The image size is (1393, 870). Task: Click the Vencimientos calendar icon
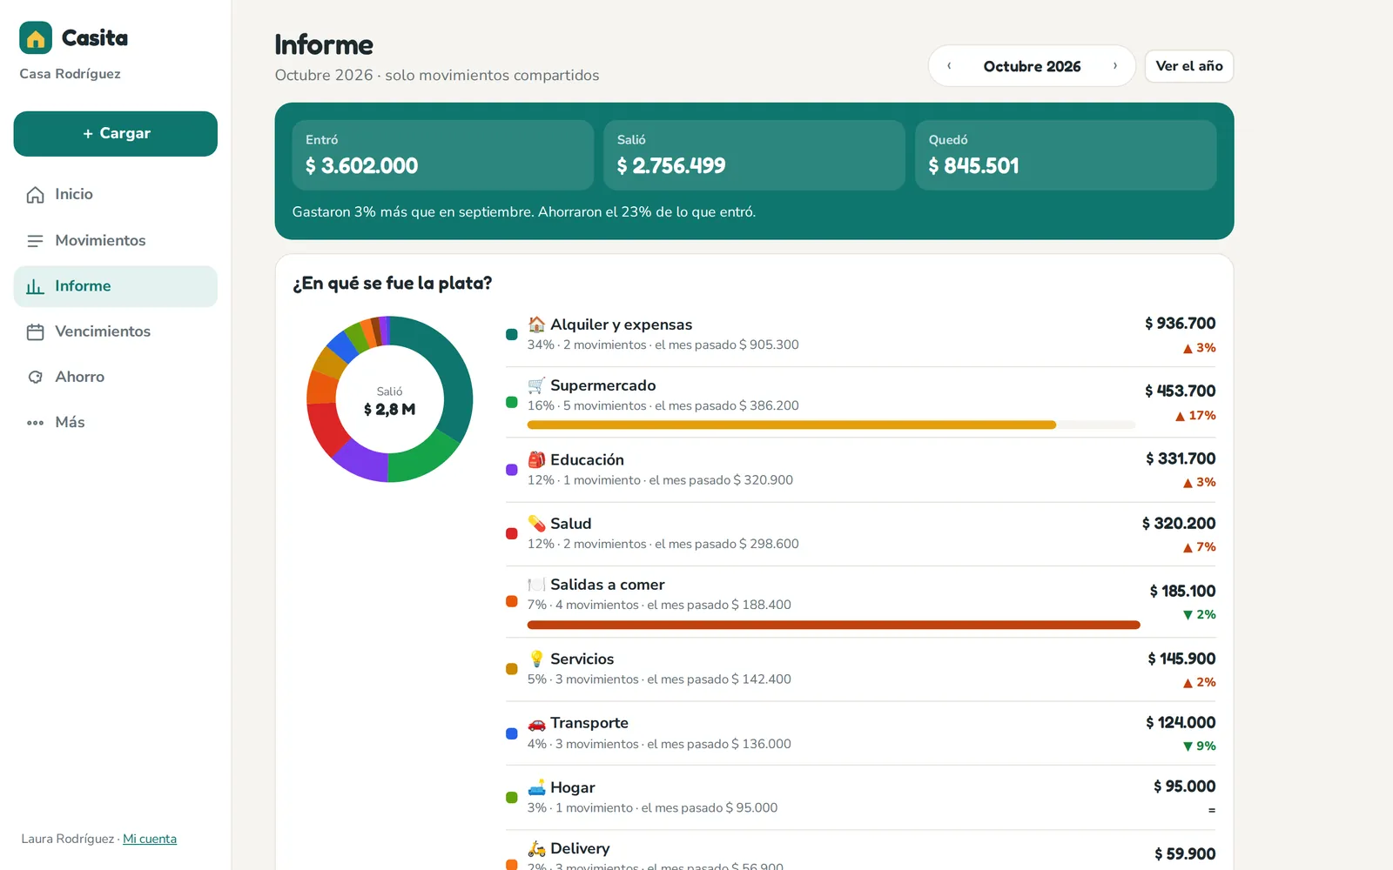pyautogui.click(x=35, y=332)
